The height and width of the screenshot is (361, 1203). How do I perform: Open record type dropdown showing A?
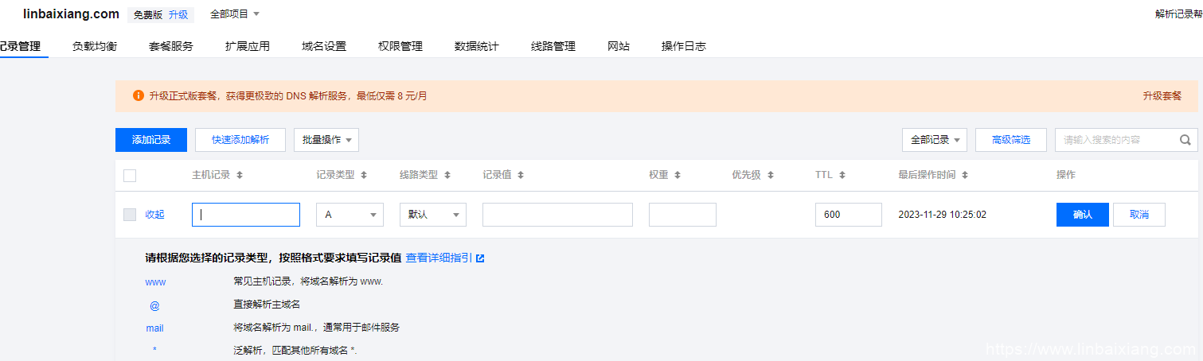(350, 215)
